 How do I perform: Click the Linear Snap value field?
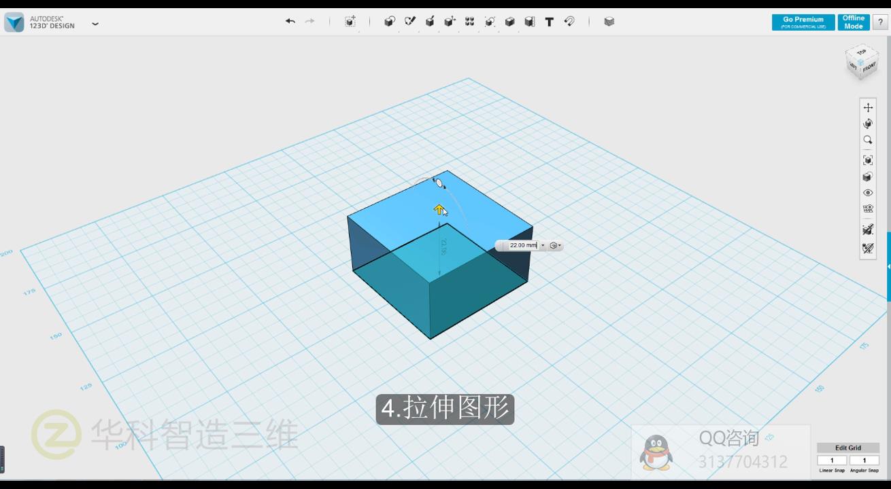click(x=832, y=460)
